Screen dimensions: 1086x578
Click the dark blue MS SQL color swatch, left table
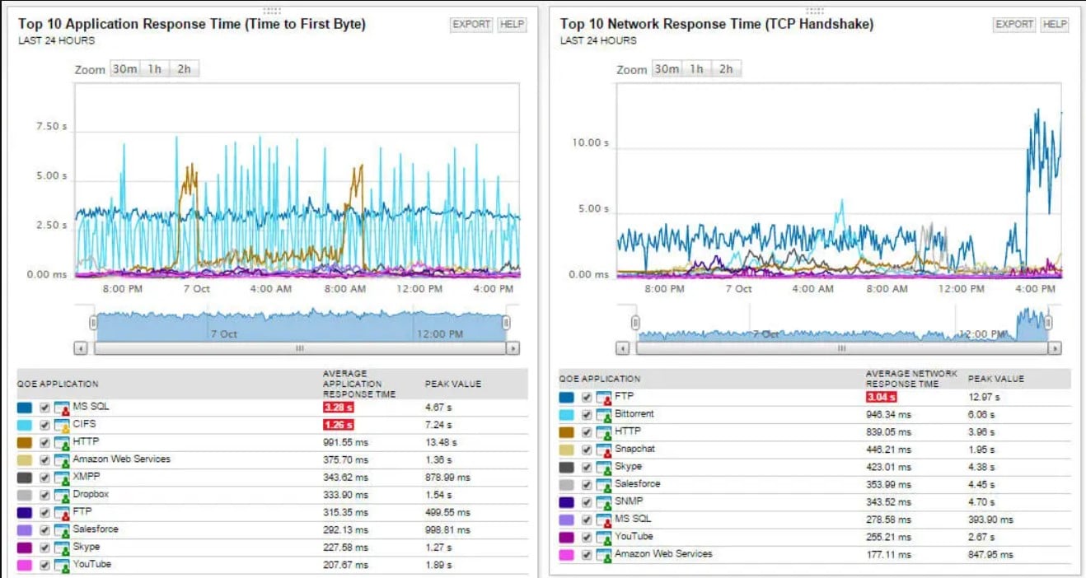click(x=25, y=408)
